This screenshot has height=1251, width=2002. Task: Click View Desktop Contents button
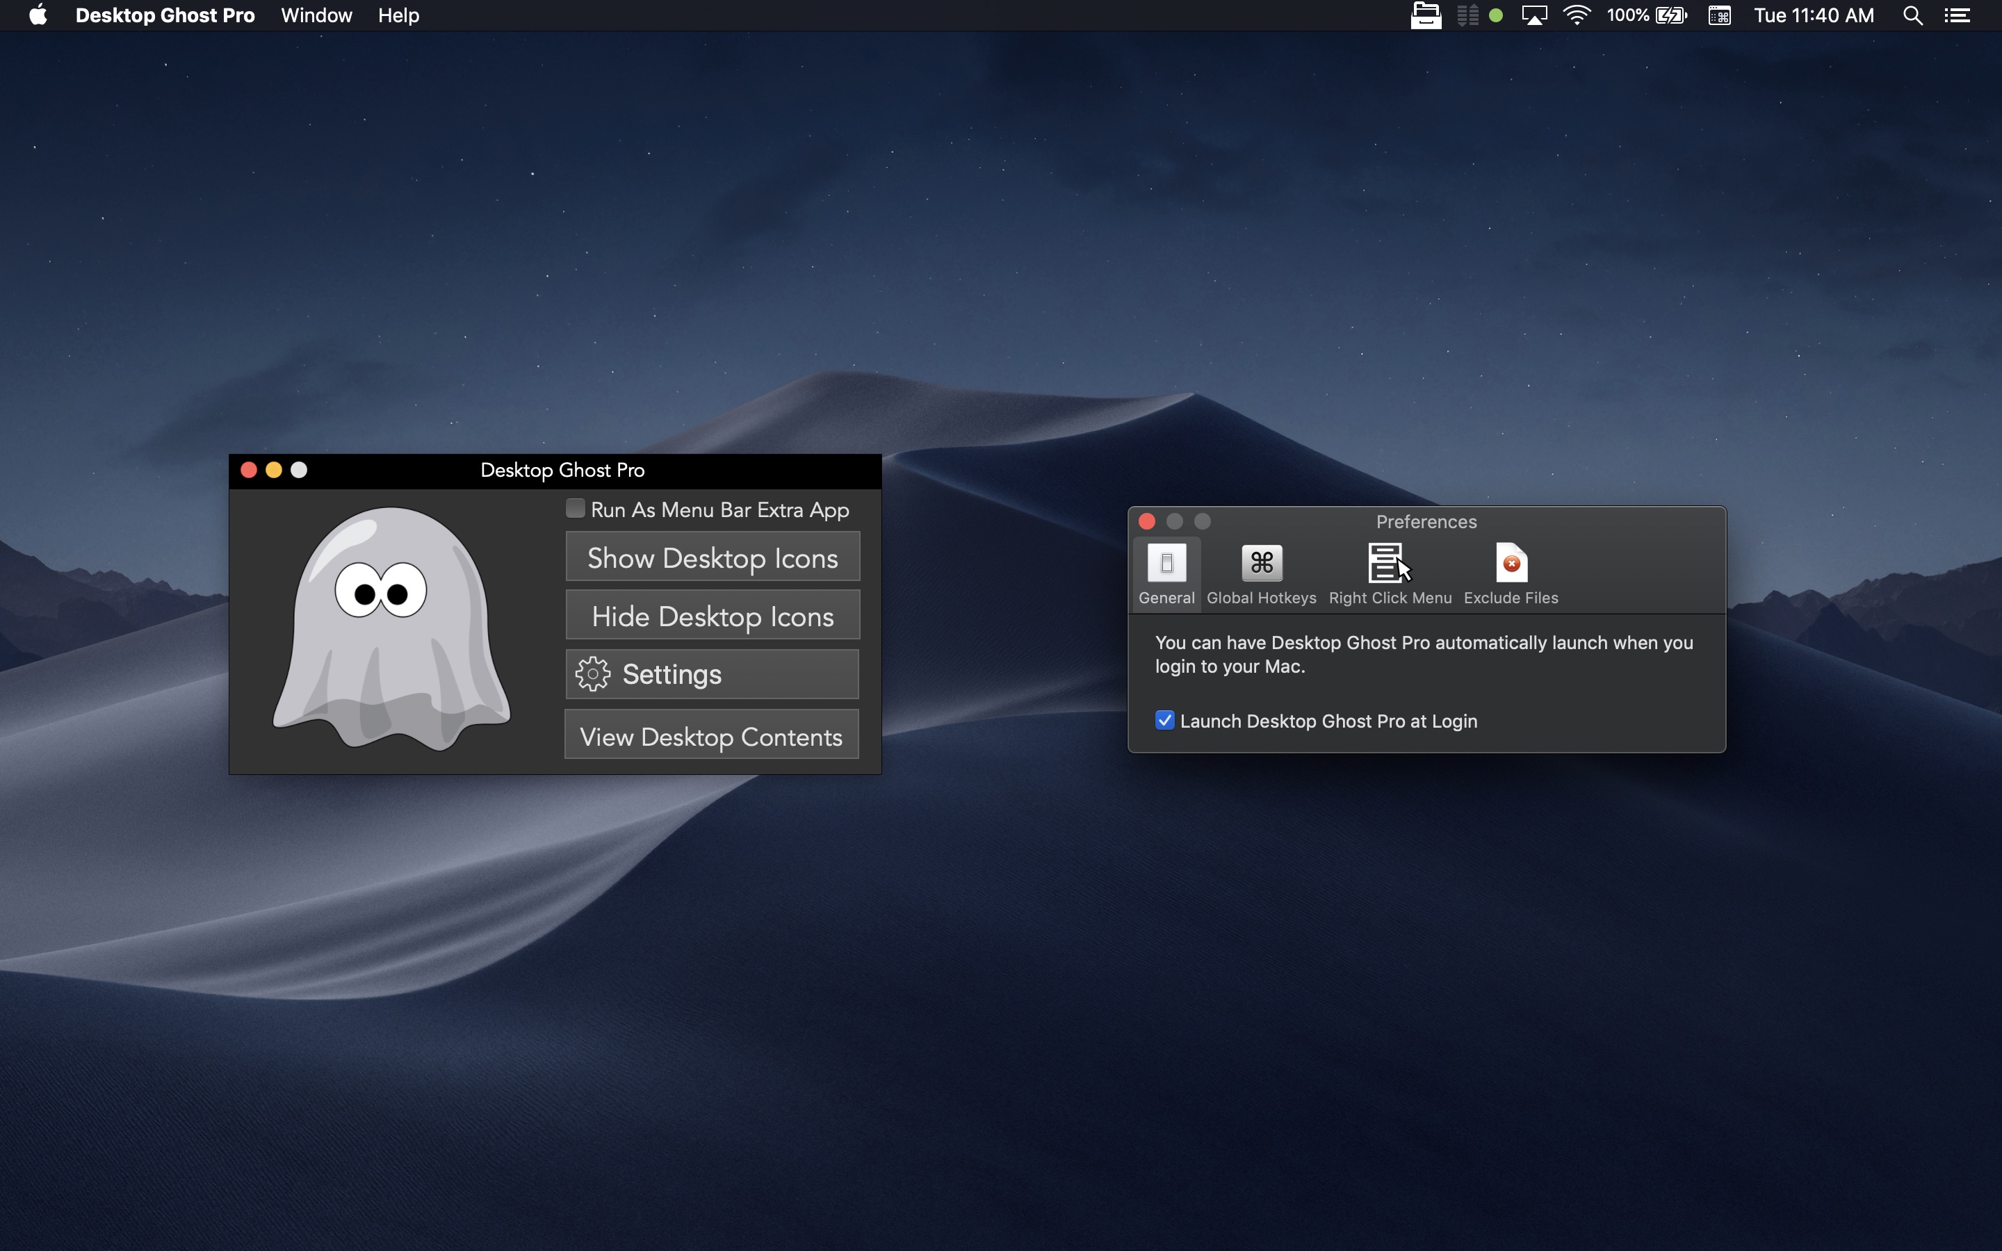[x=712, y=737]
